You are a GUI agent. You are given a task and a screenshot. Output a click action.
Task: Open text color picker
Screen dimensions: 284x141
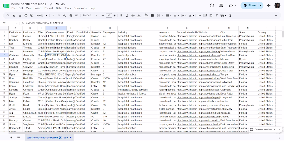139,16
